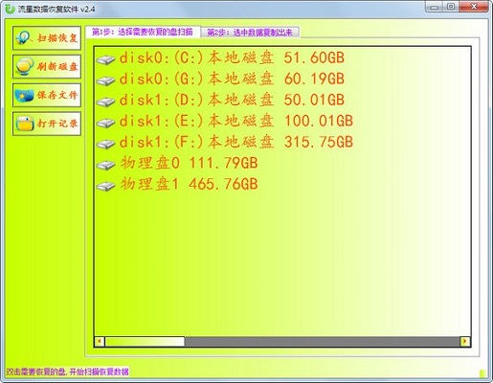
Task: Click the drive icon beside 物理盘0
Action: coord(105,165)
